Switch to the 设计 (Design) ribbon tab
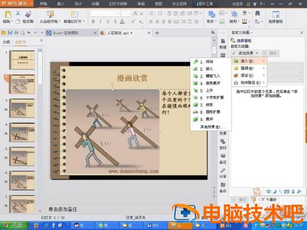 pyautogui.click(x=78, y=4)
